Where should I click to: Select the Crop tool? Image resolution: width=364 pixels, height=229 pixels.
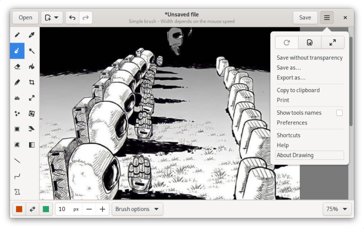[x=31, y=82]
